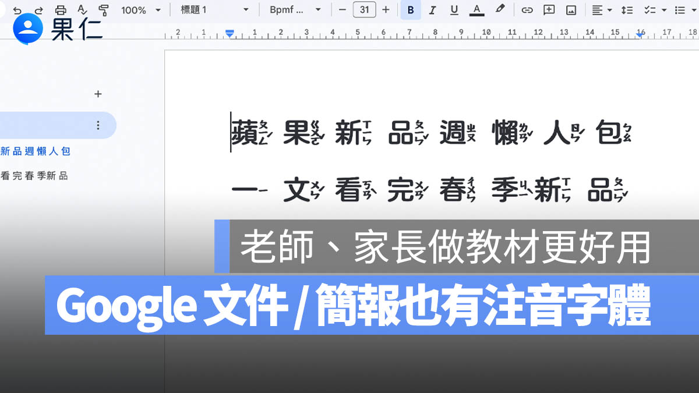The height and width of the screenshot is (393, 699).
Task: Jump to outline heading 看完春季新品
Action: 34,175
